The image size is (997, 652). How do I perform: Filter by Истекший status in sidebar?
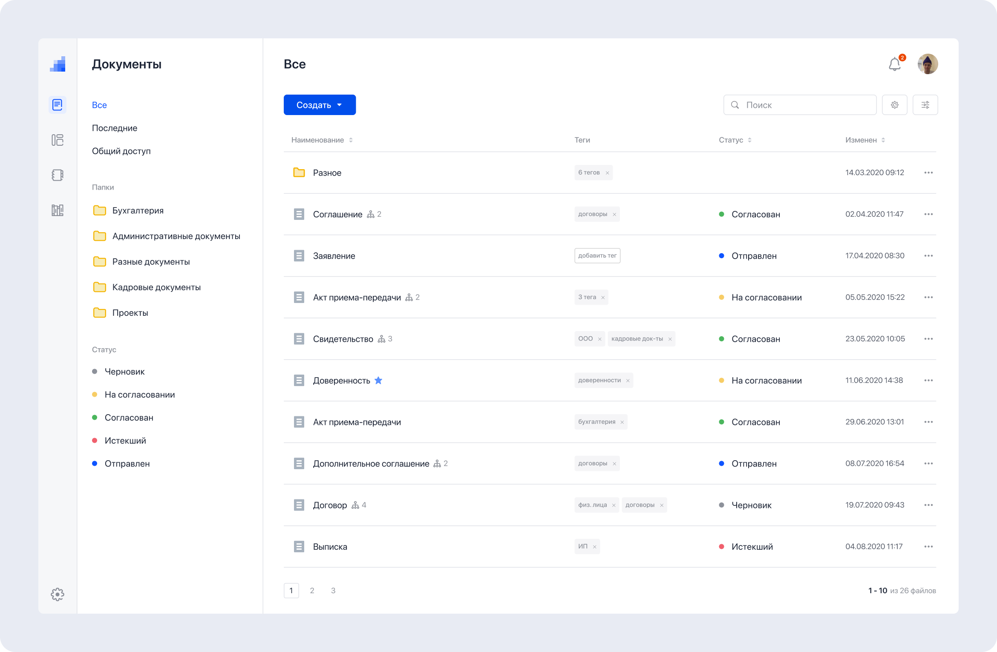pyautogui.click(x=119, y=441)
